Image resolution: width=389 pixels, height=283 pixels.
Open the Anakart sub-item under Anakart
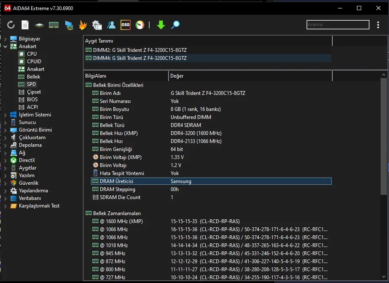(35, 69)
